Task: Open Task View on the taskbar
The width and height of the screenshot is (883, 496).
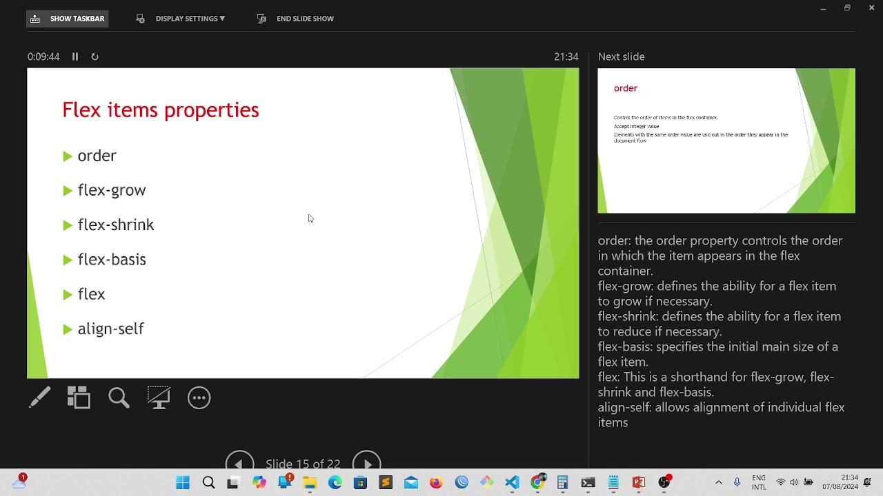Action: click(x=233, y=483)
